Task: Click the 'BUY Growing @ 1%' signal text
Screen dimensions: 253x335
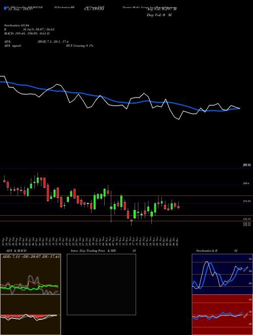Action: click(x=79, y=46)
